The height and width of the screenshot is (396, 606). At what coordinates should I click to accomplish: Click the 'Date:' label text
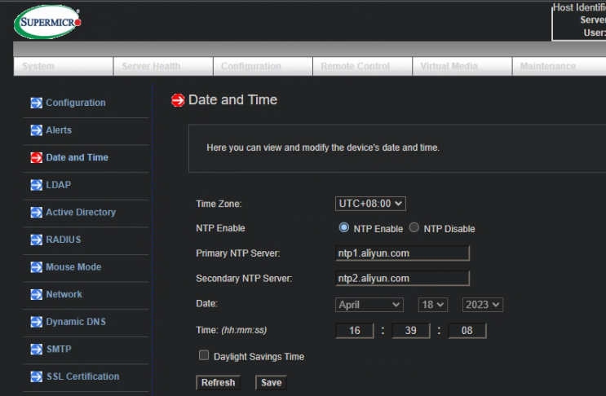pos(207,303)
